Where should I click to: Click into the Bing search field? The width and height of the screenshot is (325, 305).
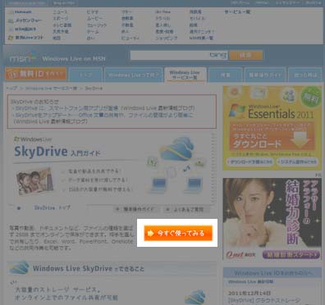(179, 55)
